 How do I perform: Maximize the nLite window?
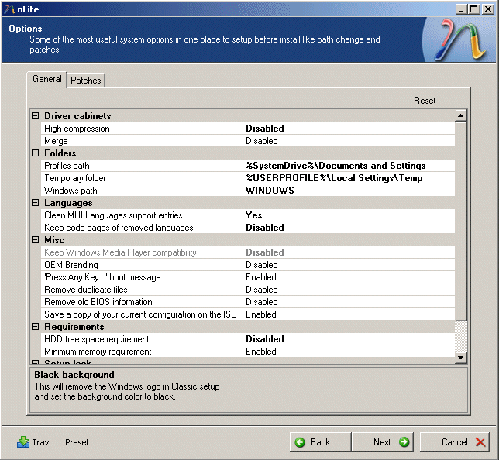pyautogui.click(x=474, y=9)
